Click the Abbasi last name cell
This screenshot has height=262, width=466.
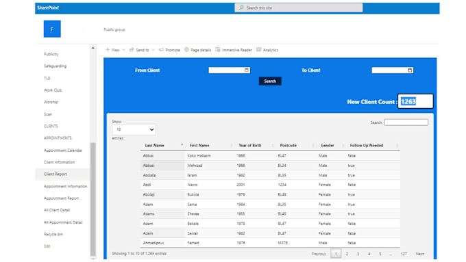[162, 166]
